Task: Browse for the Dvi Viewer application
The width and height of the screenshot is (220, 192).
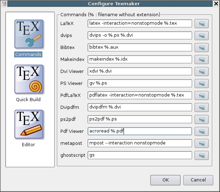Action: click(x=201, y=72)
